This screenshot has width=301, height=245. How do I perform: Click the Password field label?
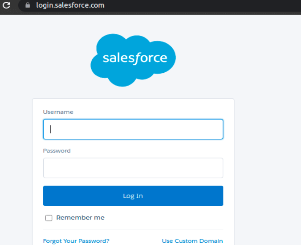coord(57,151)
